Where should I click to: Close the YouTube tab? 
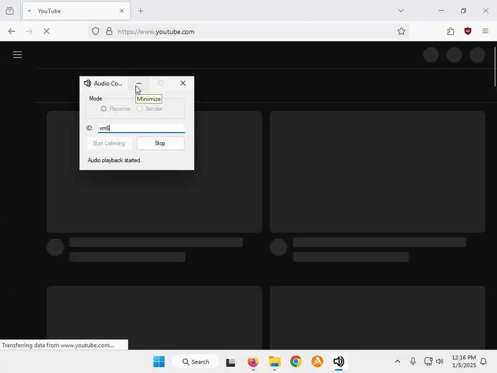click(x=122, y=11)
